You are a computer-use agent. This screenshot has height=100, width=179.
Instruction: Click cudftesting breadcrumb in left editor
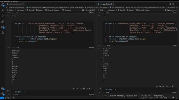click(x=20, y=7)
